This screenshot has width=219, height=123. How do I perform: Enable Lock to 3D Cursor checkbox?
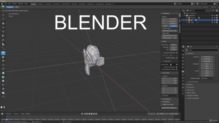pyautogui.click(x=177, y=67)
